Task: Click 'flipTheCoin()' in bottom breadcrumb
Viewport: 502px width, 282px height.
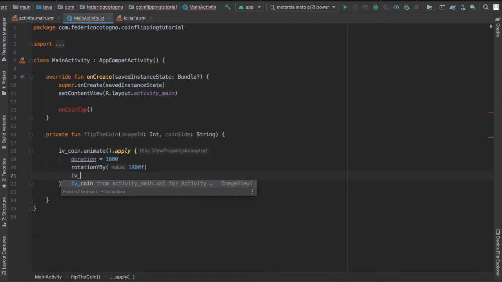Action: [x=85, y=277]
